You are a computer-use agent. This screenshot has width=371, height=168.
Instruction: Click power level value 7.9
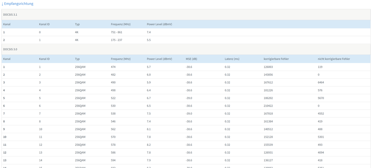(x=149, y=160)
